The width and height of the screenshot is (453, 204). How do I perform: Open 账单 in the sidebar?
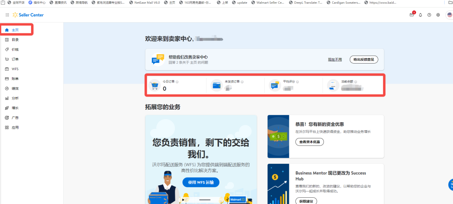tap(15, 79)
